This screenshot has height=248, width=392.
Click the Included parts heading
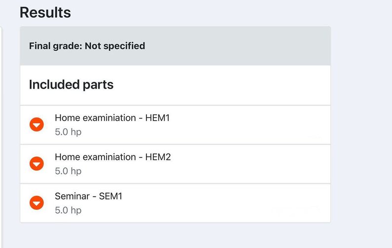pos(71,85)
